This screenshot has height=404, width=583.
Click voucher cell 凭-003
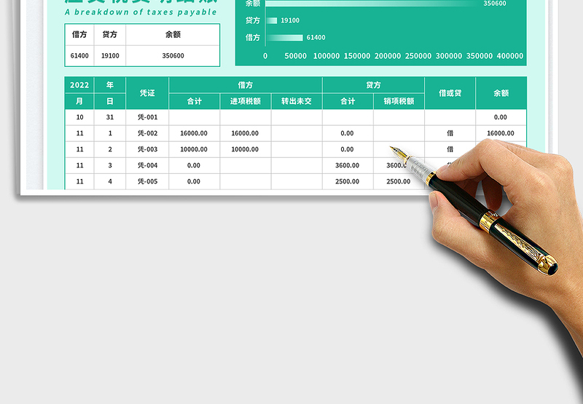point(148,149)
